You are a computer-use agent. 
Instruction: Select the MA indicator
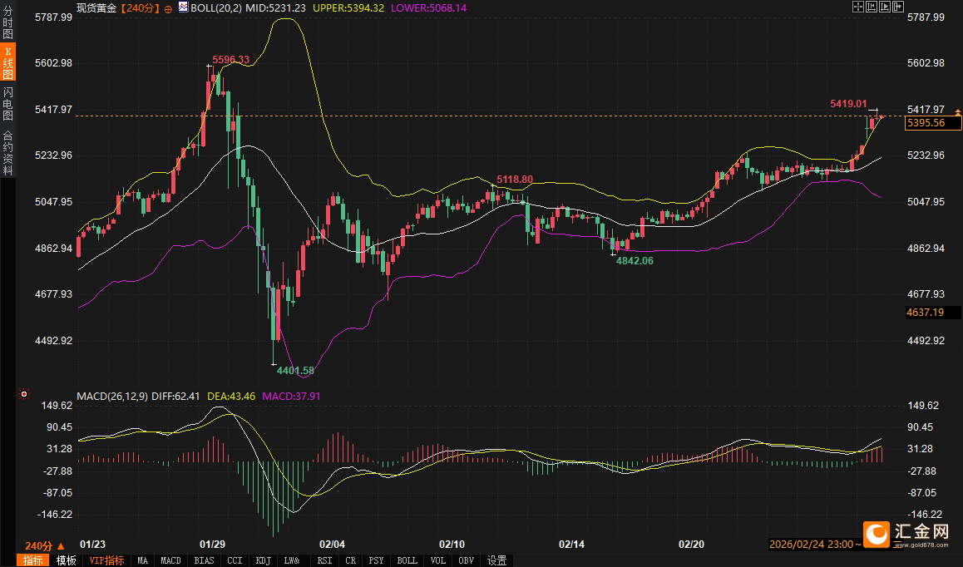pos(142,560)
